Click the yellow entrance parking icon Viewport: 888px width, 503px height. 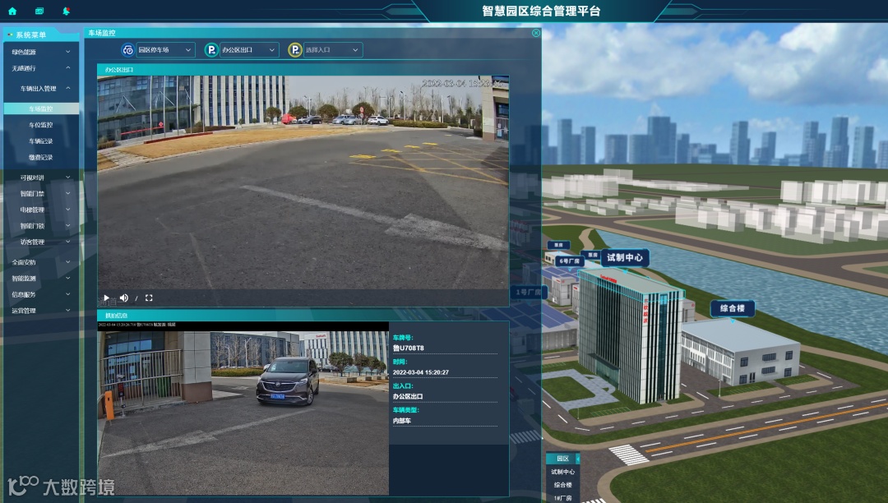coord(294,50)
